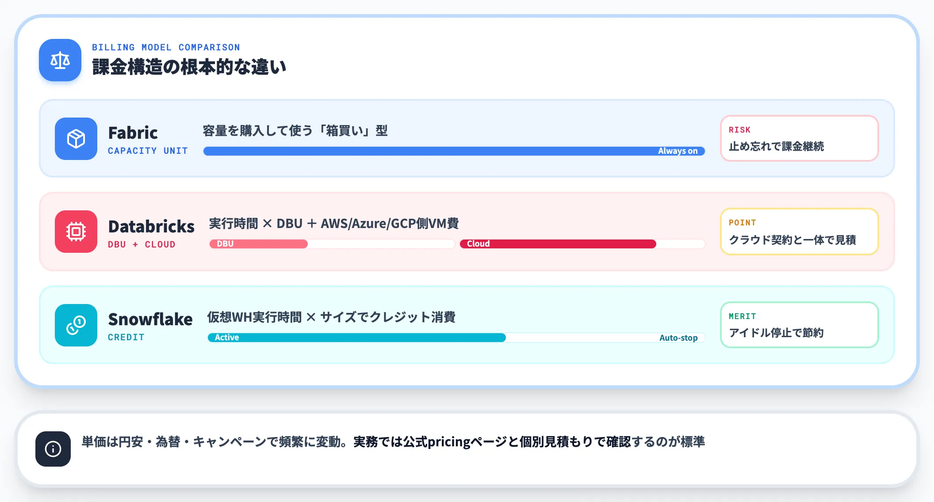
Task: Click the MERIT card アイドル停止で節約
Action: click(799, 325)
